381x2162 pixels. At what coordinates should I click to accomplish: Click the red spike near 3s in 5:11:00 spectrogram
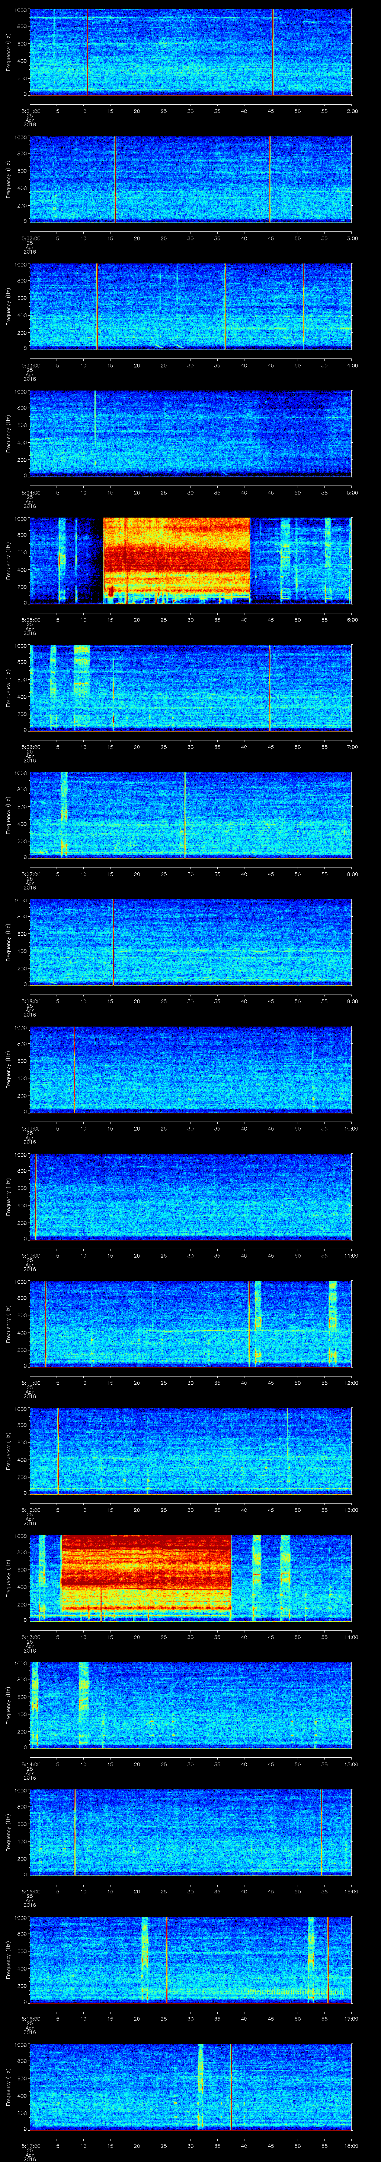point(45,1324)
